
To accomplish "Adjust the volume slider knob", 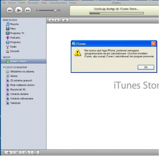I will [x=55, y=10].
